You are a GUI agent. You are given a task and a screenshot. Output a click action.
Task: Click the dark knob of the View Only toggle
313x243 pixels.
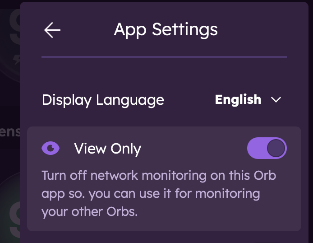tap(276, 148)
